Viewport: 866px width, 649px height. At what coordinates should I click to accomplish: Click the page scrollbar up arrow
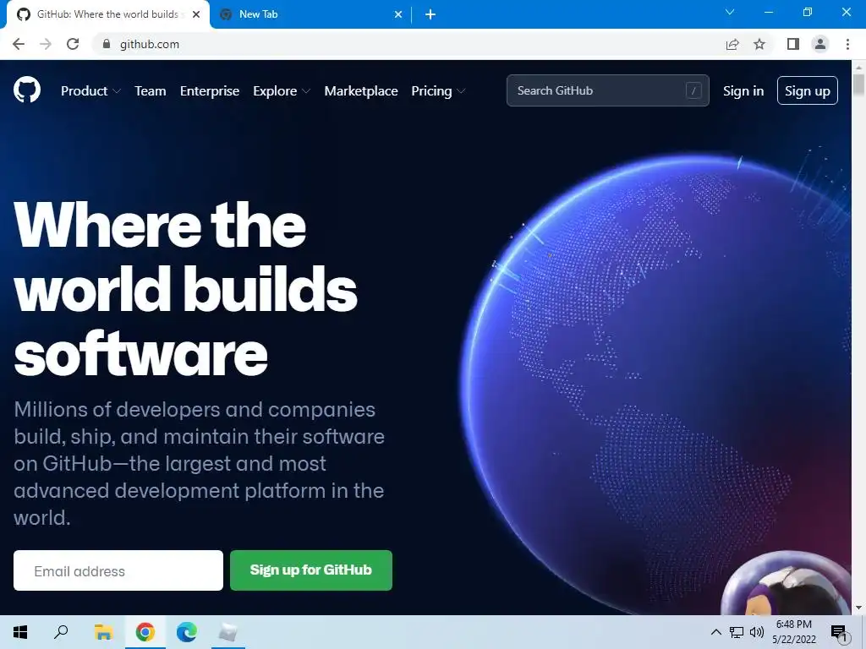click(859, 67)
